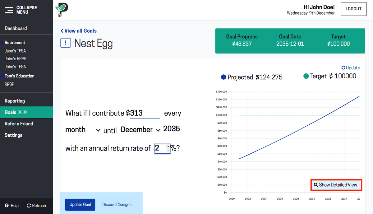
Task: Open the three-dot menu beside Nest Egg
Action: coord(65,43)
